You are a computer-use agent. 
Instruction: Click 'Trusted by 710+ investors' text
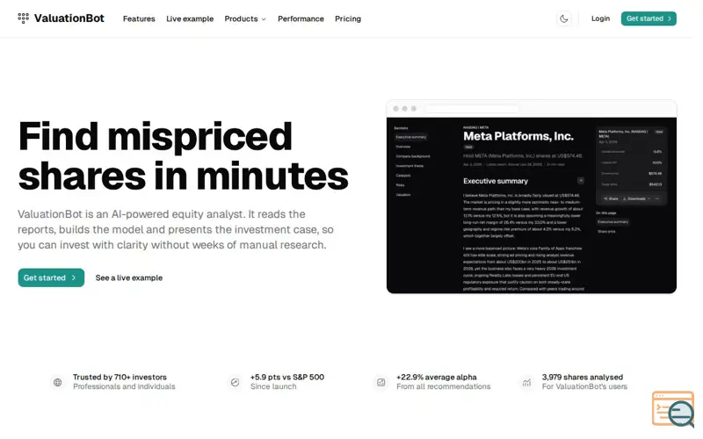[x=120, y=378]
